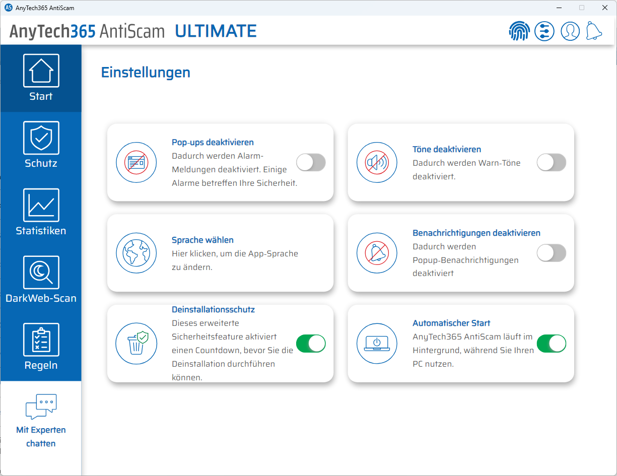
Task: Click the fingerprint scan icon in the header
Action: pyautogui.click(x=519, y=31)
